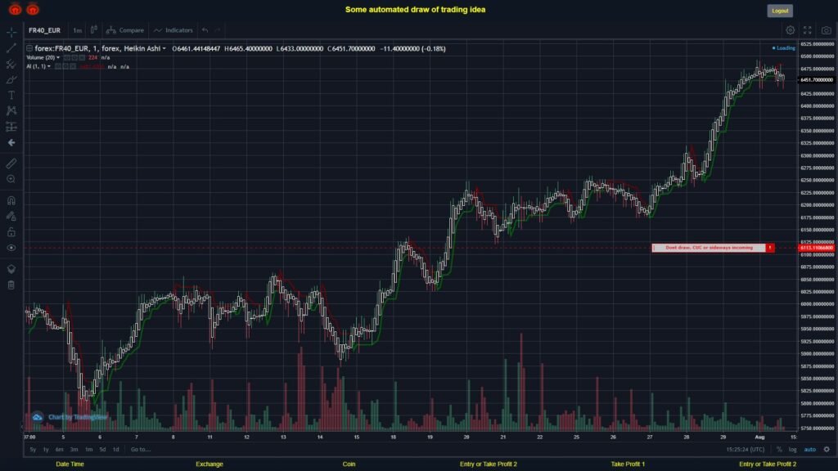
Task: Click the trash remove drawings icon
Action: tap(11, 285)
